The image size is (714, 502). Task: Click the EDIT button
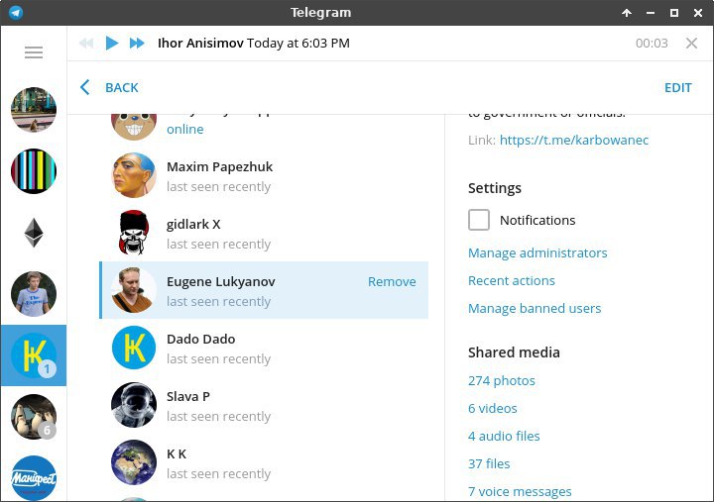(677, 87)
